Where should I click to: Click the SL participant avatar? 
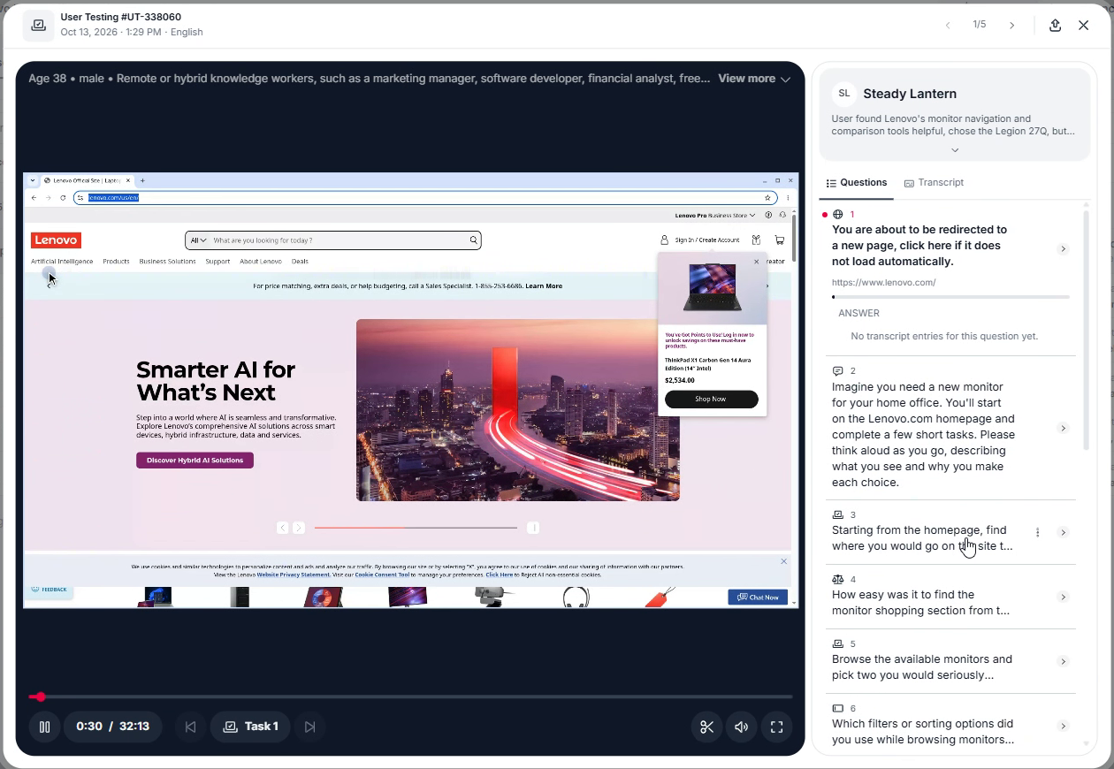843,94
